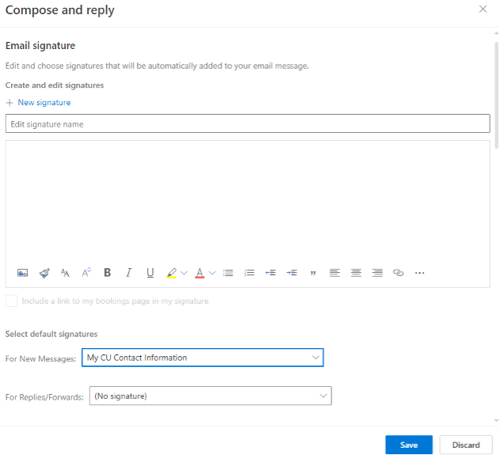Insert a picture inline in the signature

[22, 273]
